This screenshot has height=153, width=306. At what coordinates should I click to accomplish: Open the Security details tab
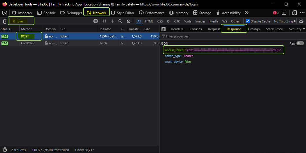tap(295, 29)
